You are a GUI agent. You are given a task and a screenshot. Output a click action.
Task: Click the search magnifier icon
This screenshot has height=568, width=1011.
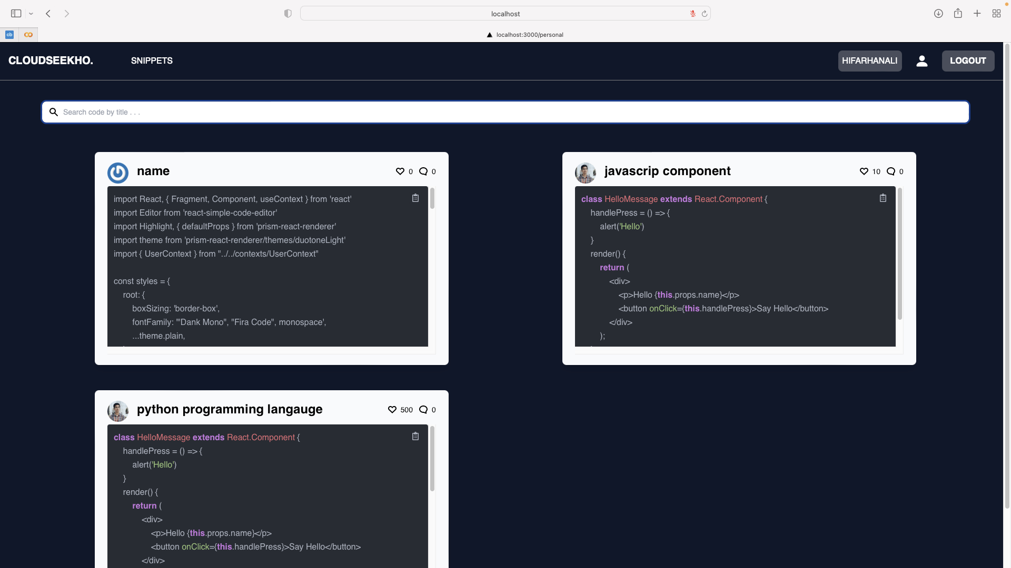pyautogui.click(x=54, y=112)
